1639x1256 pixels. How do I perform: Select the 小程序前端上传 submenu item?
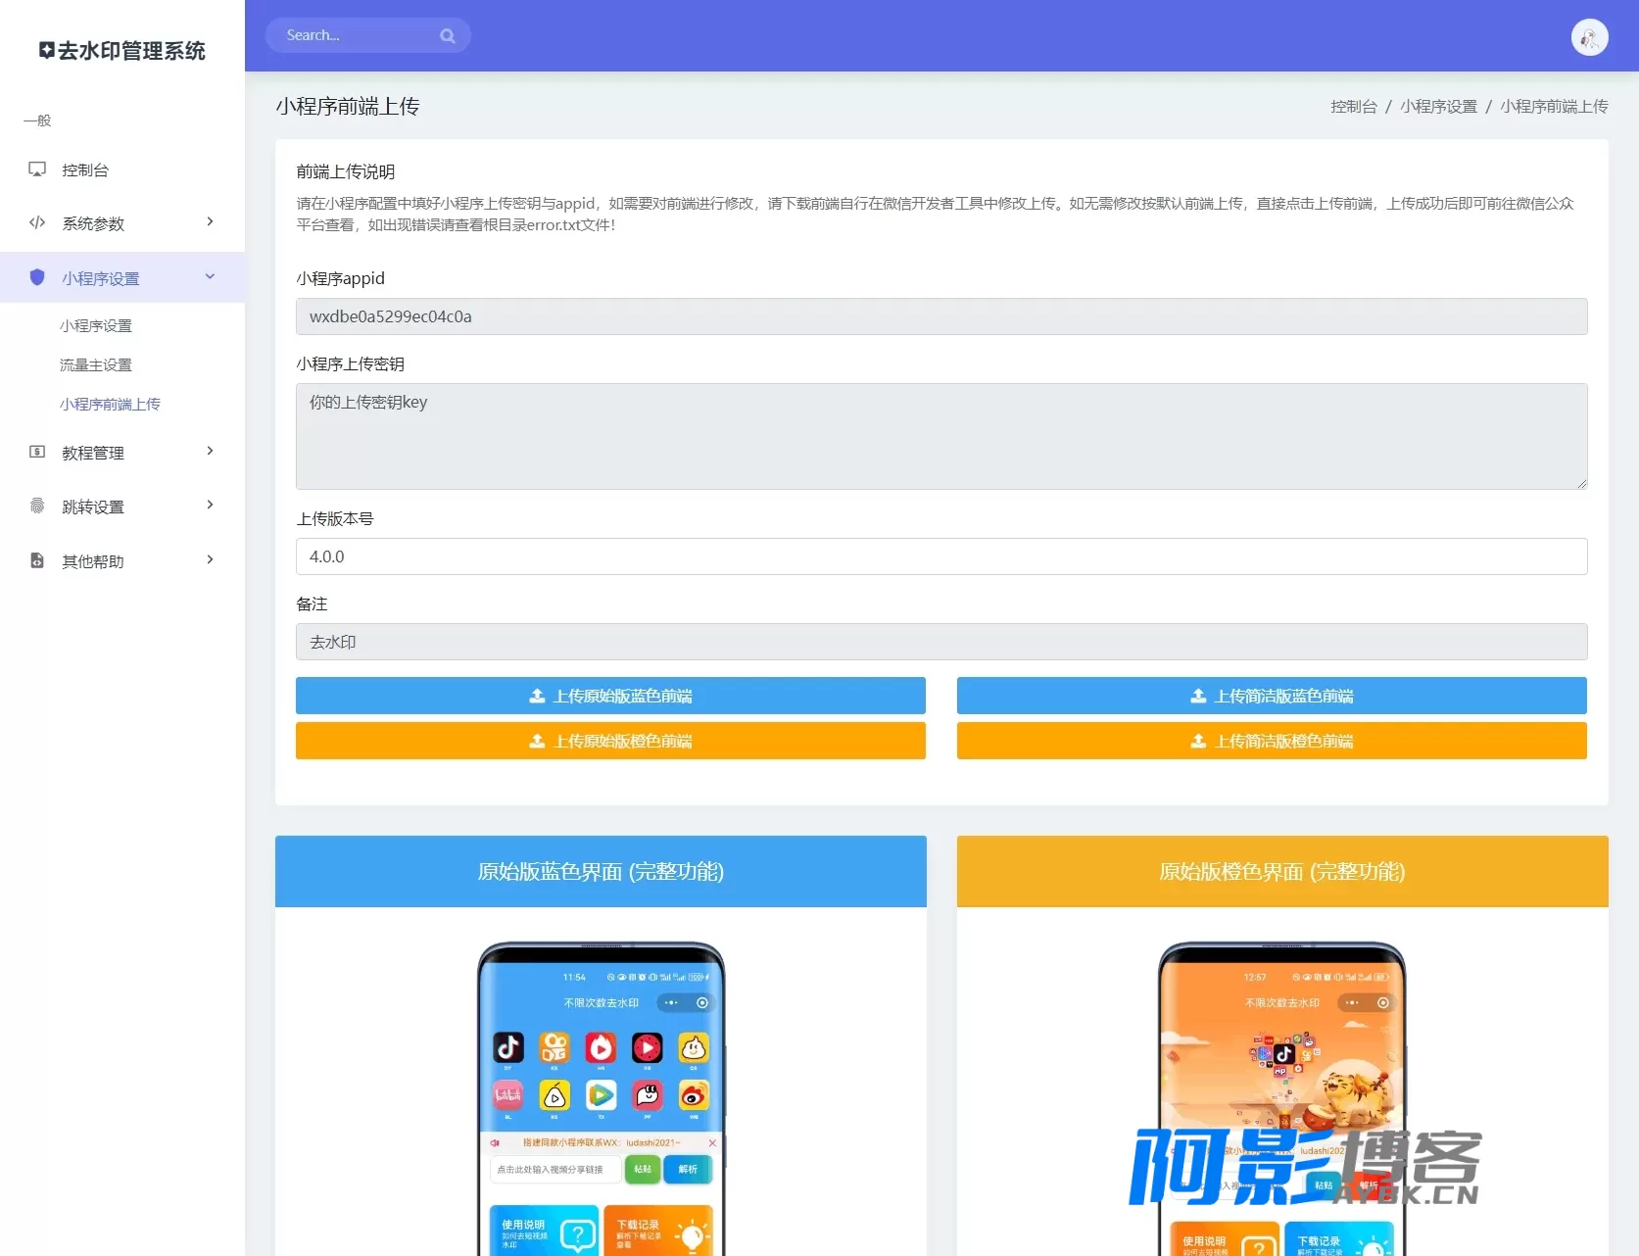click(x=110, y=404)
